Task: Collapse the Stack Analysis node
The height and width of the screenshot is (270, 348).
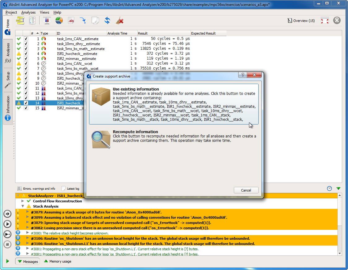Action: click(x=22, y=206)
